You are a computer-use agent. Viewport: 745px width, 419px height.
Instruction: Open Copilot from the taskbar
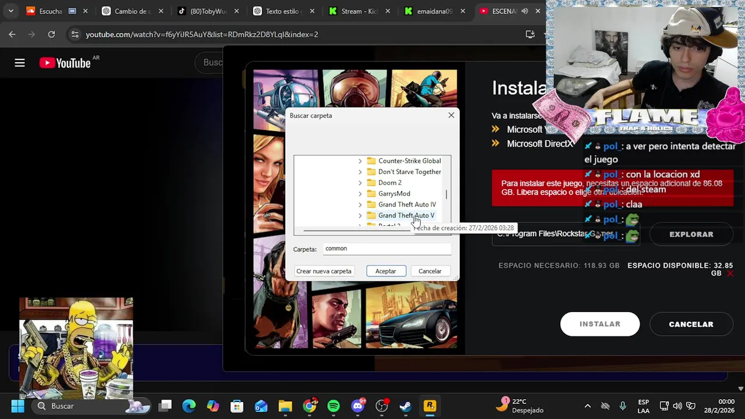(213, 406)
